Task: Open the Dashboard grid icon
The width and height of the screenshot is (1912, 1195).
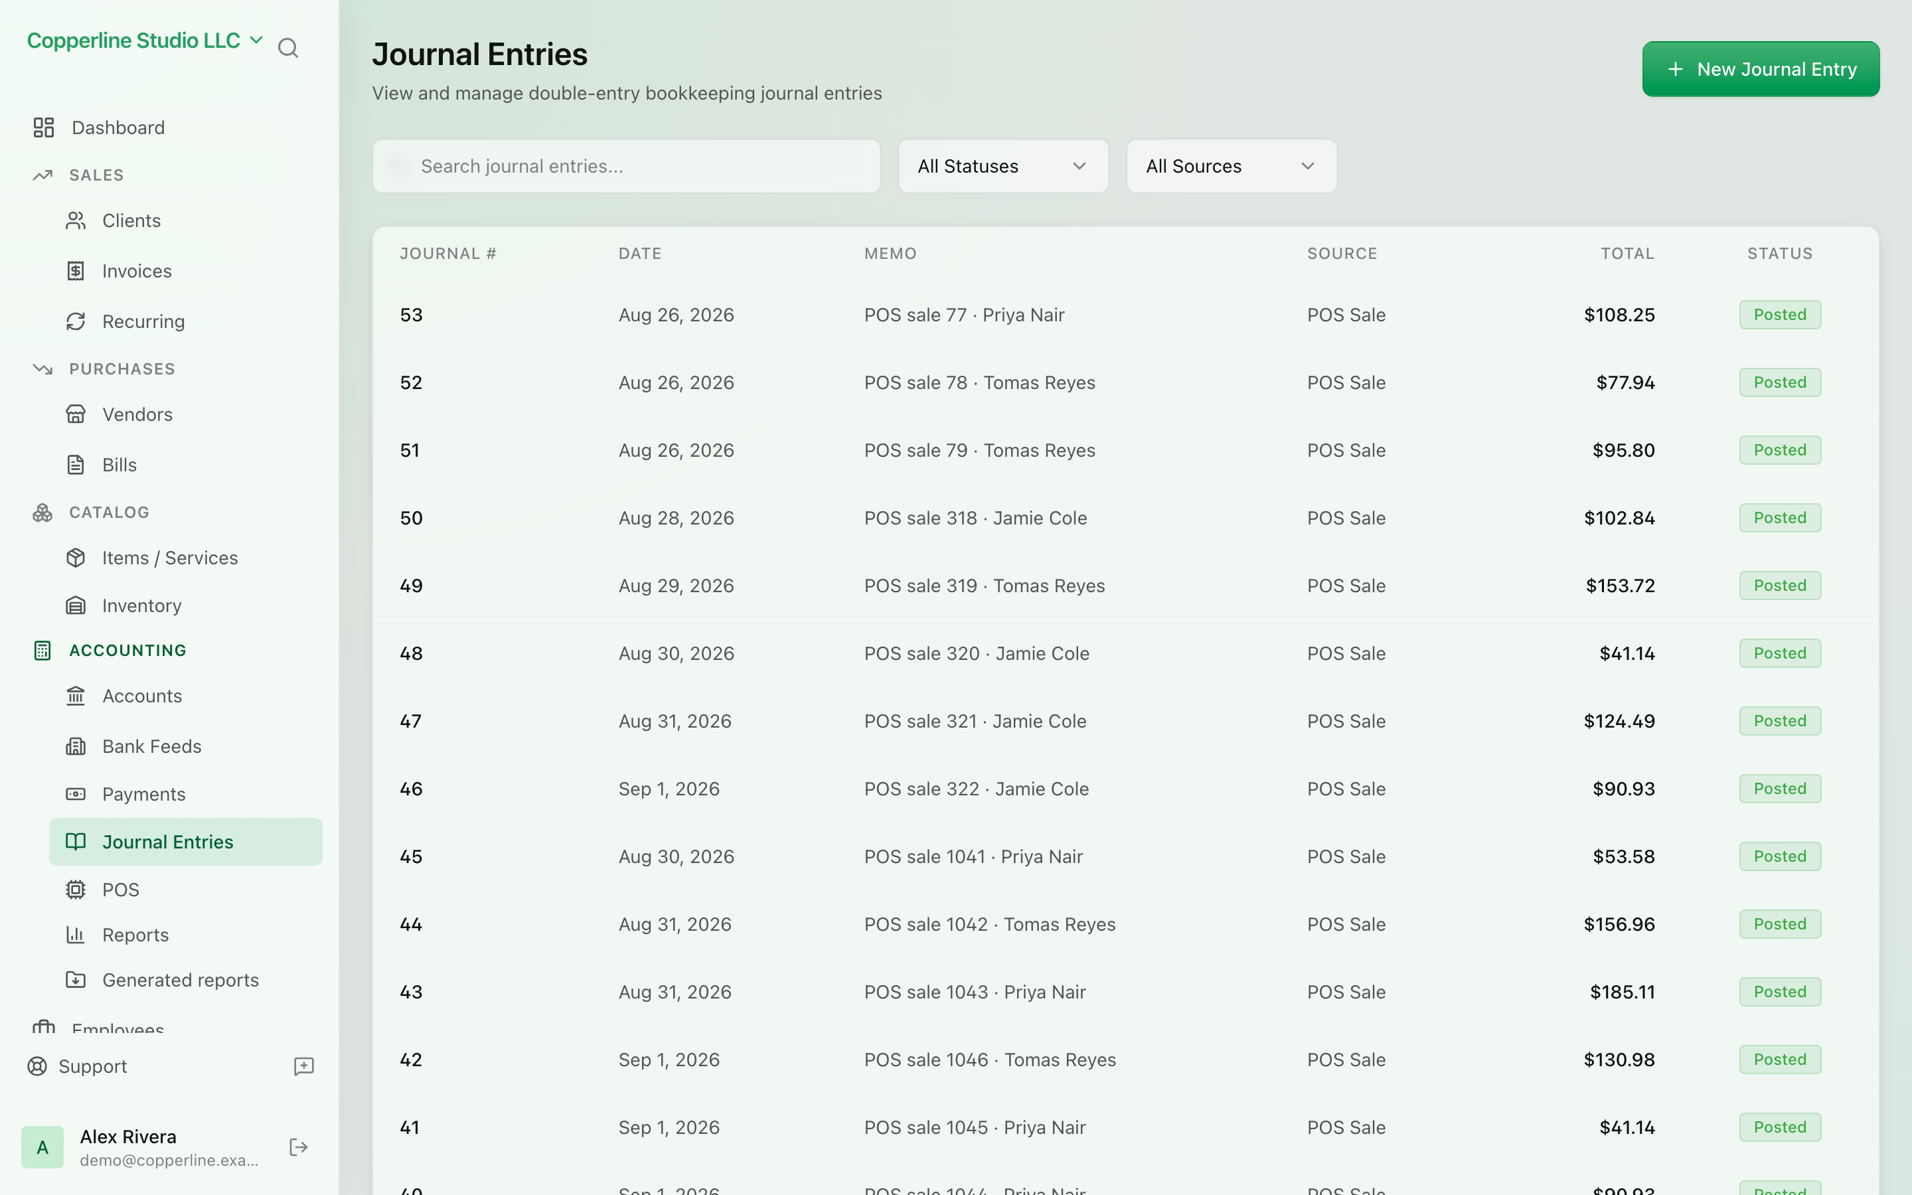Action: pos(43,127)
